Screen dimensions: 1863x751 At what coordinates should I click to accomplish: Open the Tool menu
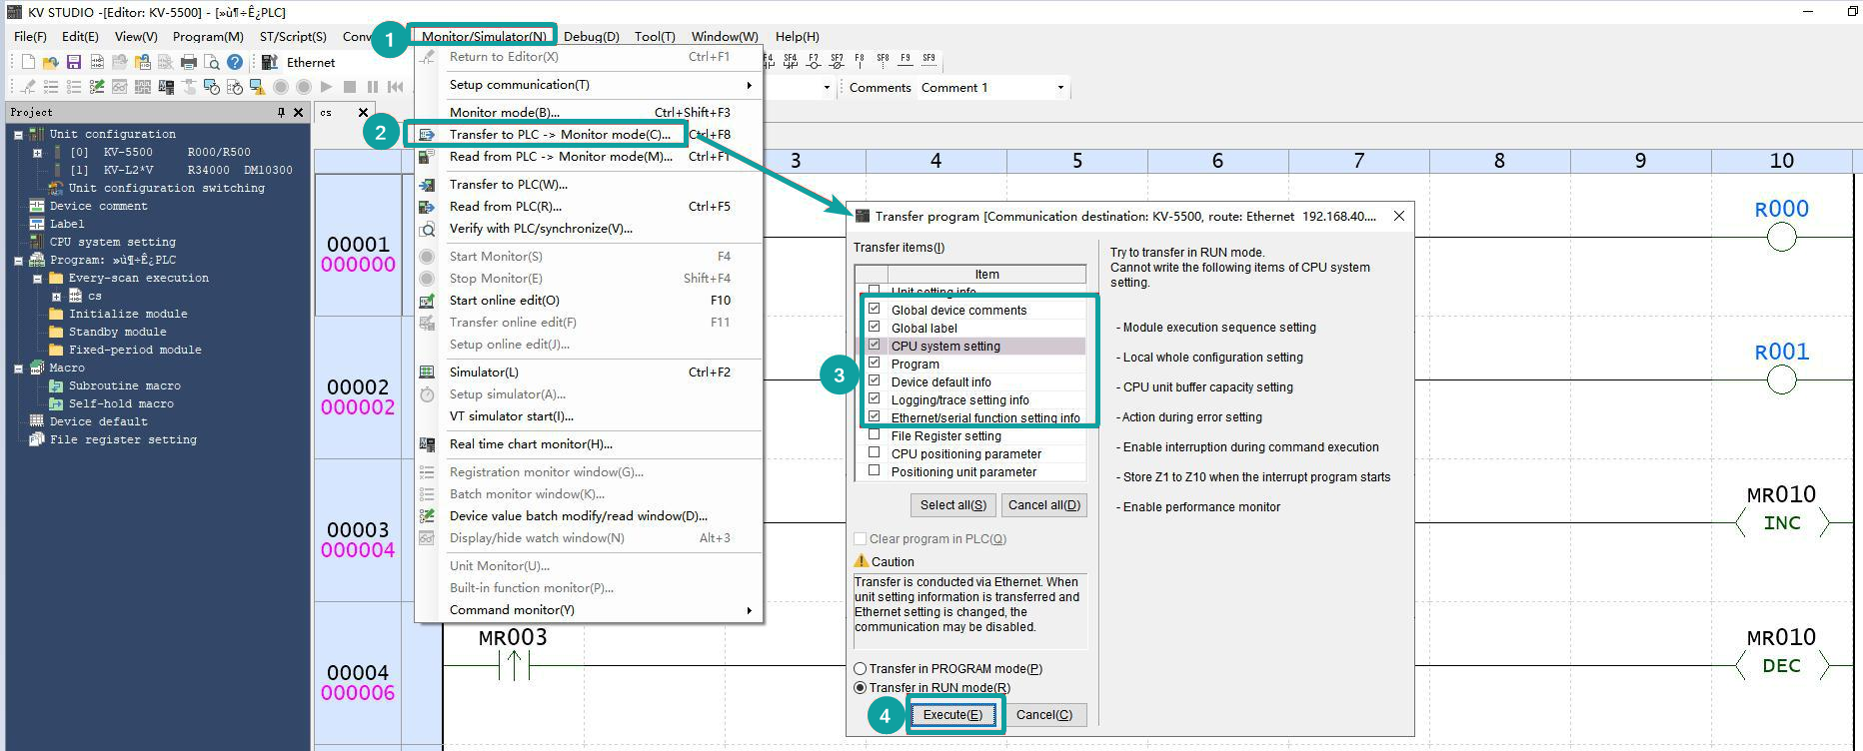[654, 36]
